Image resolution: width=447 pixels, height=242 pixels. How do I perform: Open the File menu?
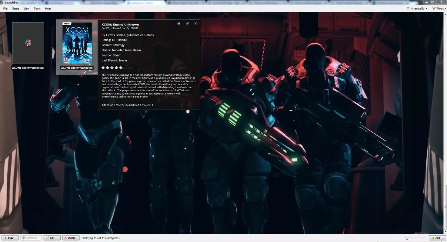pyautogui.click(x=5, y=8)
